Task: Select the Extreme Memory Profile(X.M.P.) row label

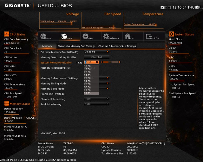Action: (x=59, y=52)
